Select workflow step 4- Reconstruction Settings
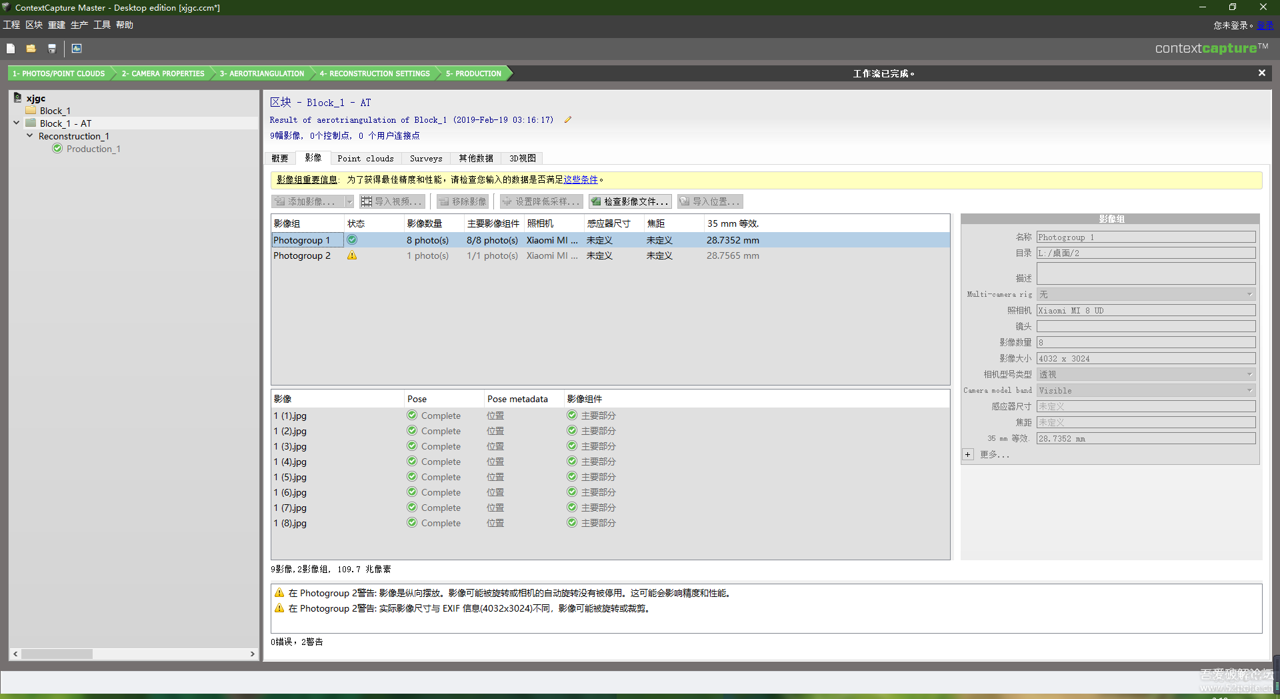Viewport: 1280px width, 699px height. pyautogui.click(x=375, y=73)
